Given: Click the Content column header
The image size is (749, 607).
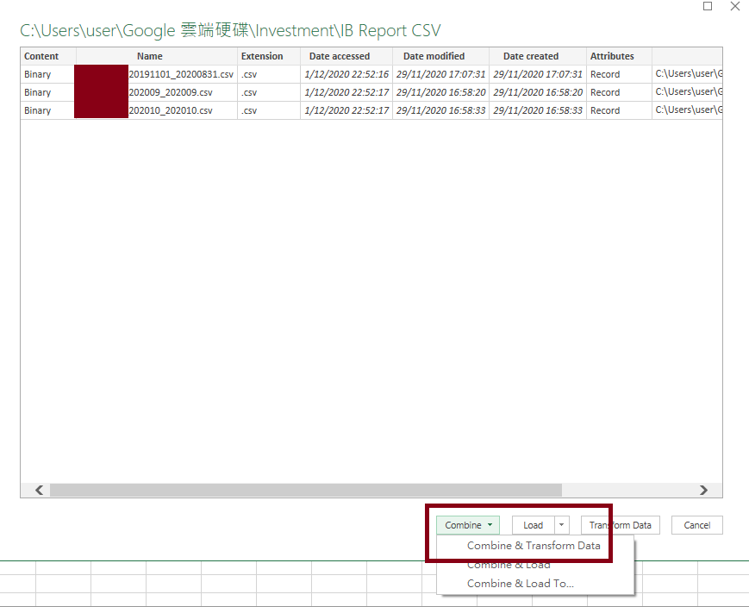Looking at the screenshot, I should [47, 56].
